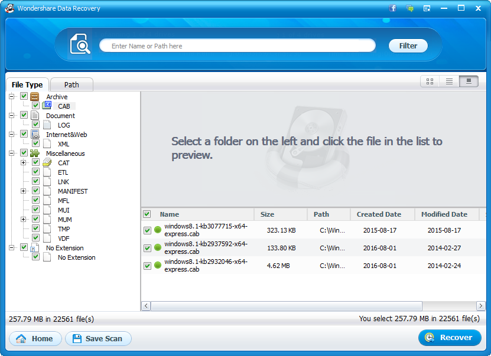Screen dimensions: 491x356
Task: Expand the CAT tree node
Action: 24,163
